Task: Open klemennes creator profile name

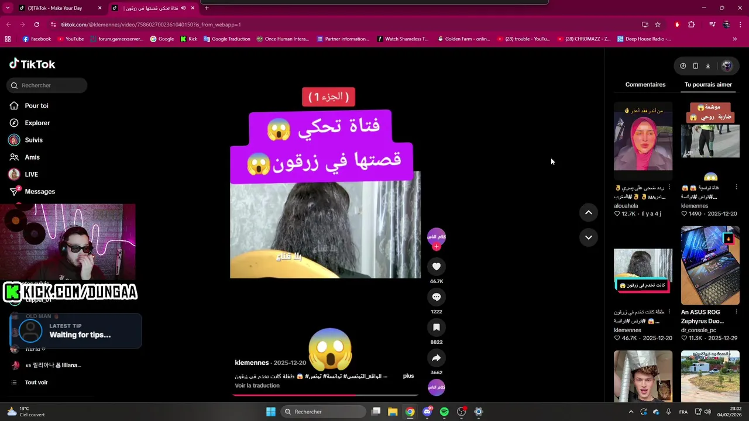Action: click(x=252, y=363)
